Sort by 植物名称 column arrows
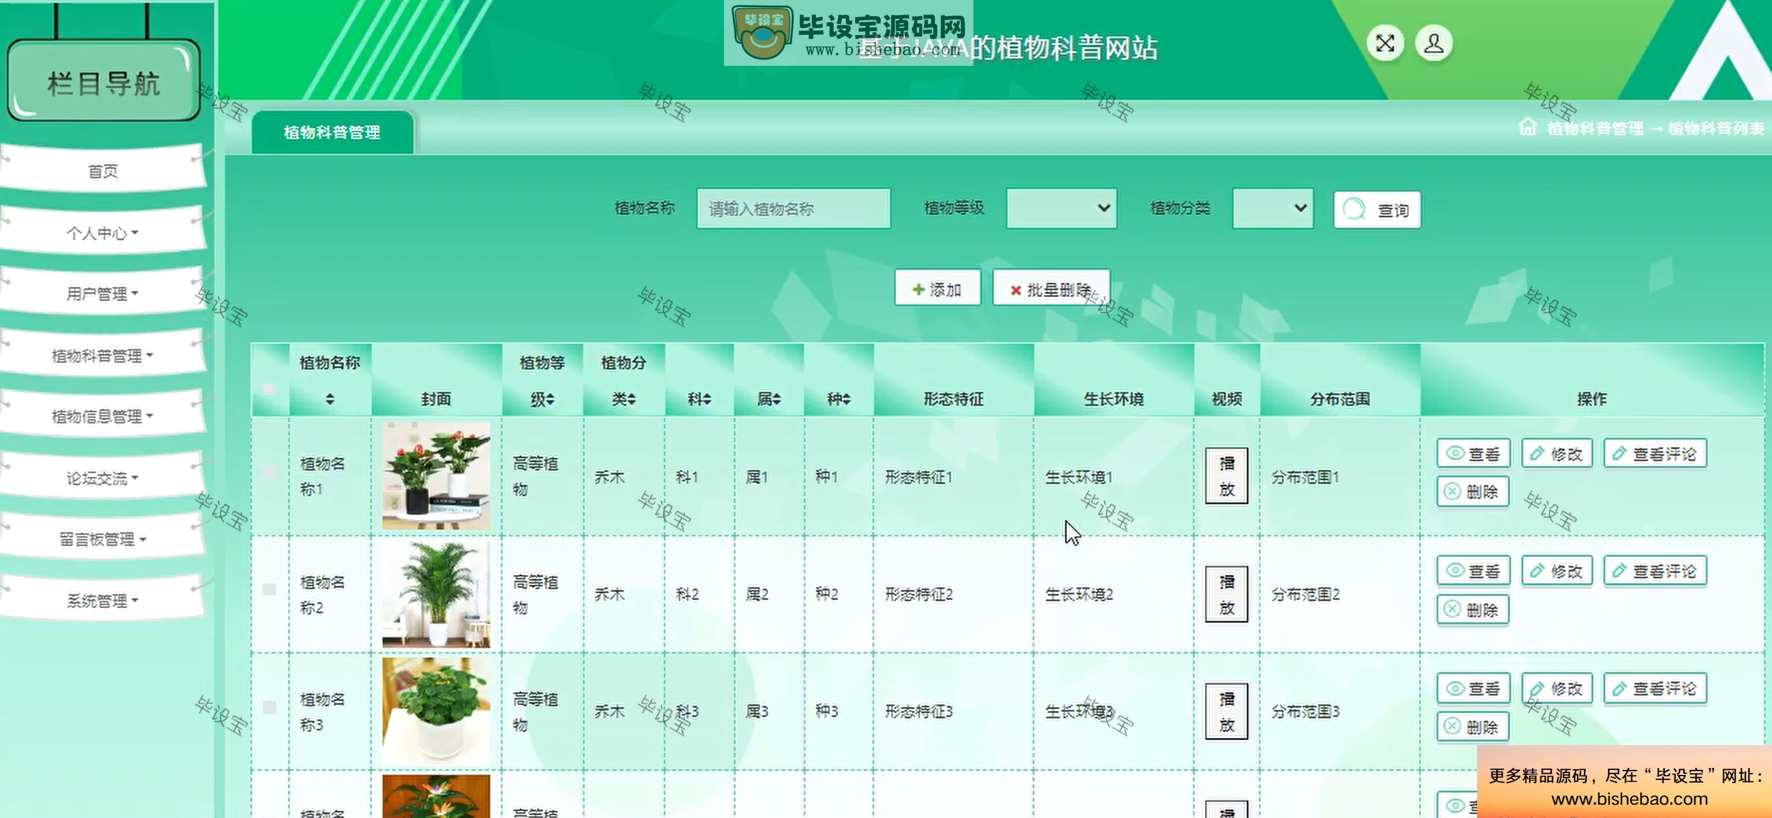This screenshot has height=818, width=1772. (330, 399)
